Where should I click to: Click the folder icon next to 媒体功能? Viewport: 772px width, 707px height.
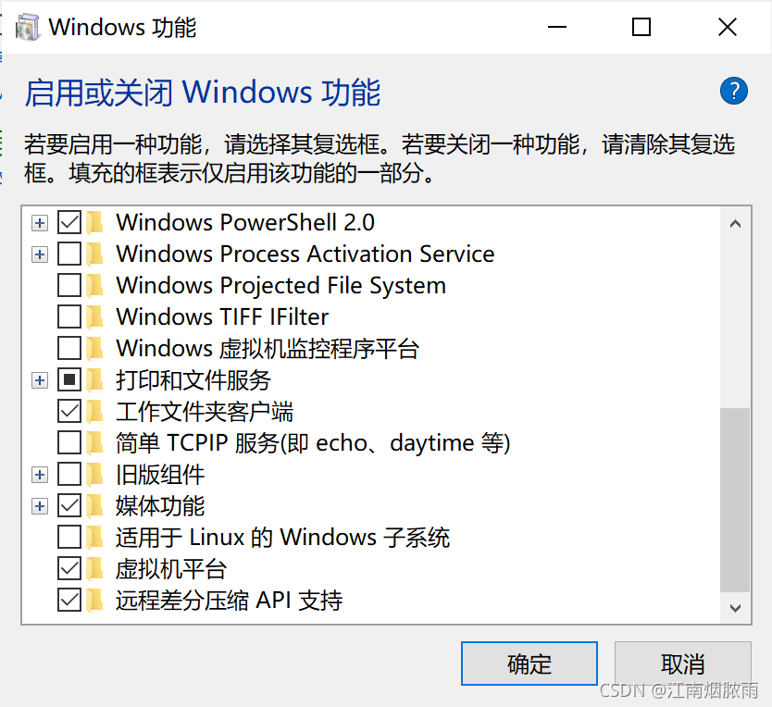pos(93,505)
